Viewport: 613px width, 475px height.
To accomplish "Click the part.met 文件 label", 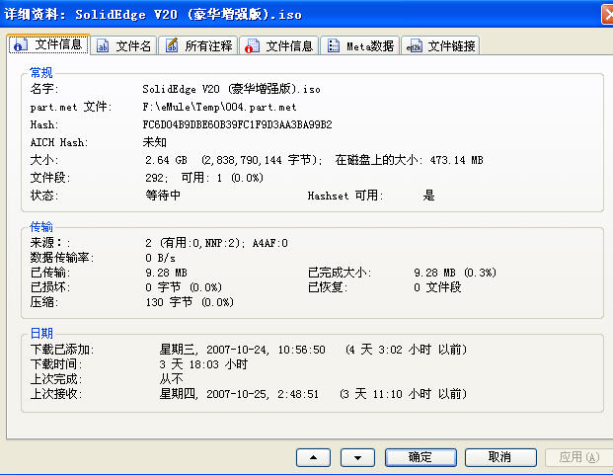I will tap(71, 107).
